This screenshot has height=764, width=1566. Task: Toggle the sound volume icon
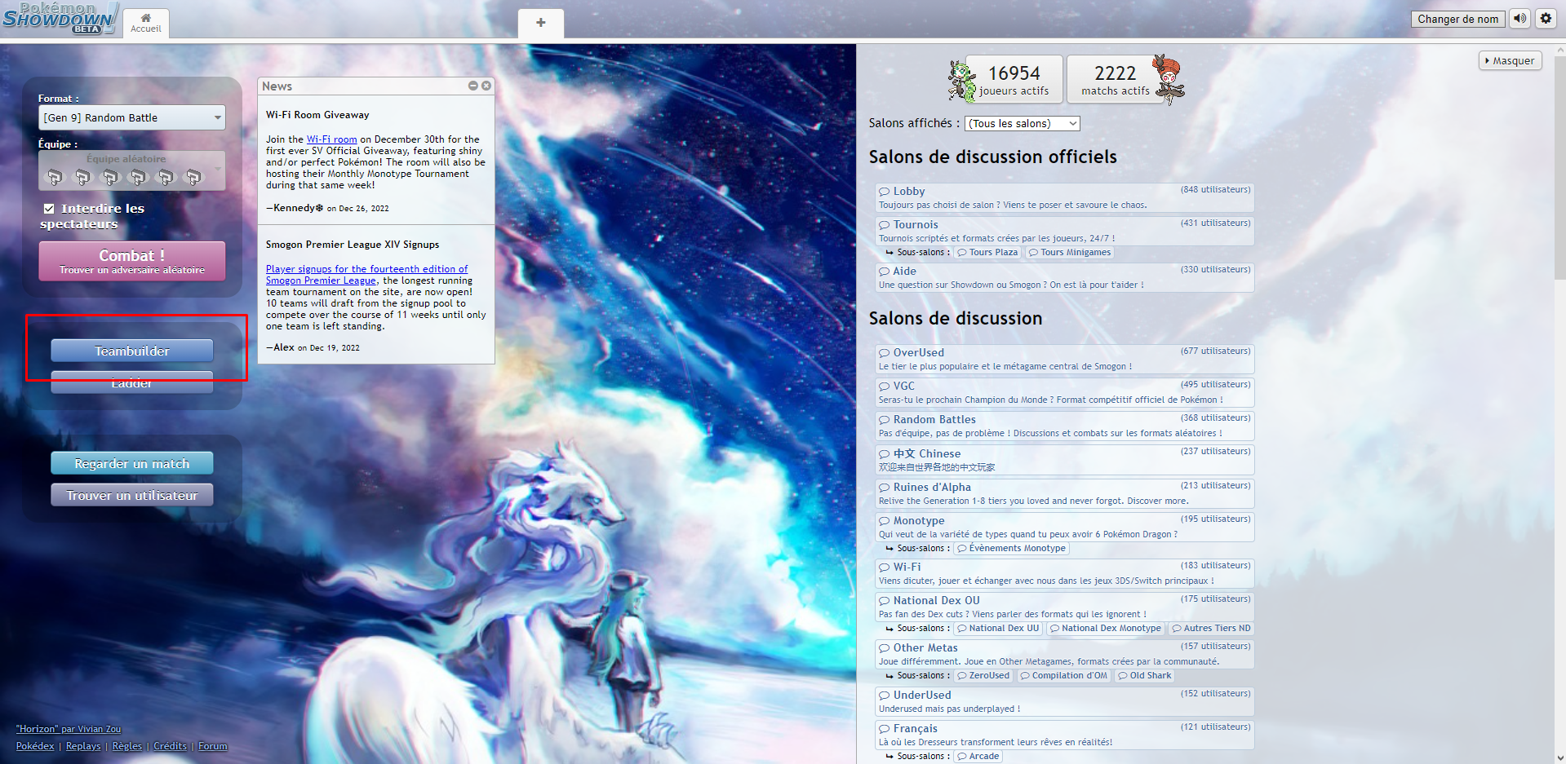point(1519,19)
